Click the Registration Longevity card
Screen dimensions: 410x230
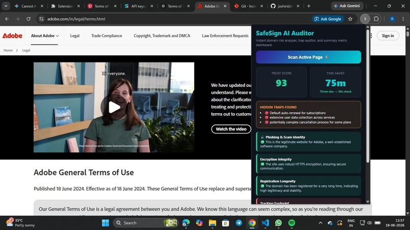pyautogui.click(x=309, y=186)
